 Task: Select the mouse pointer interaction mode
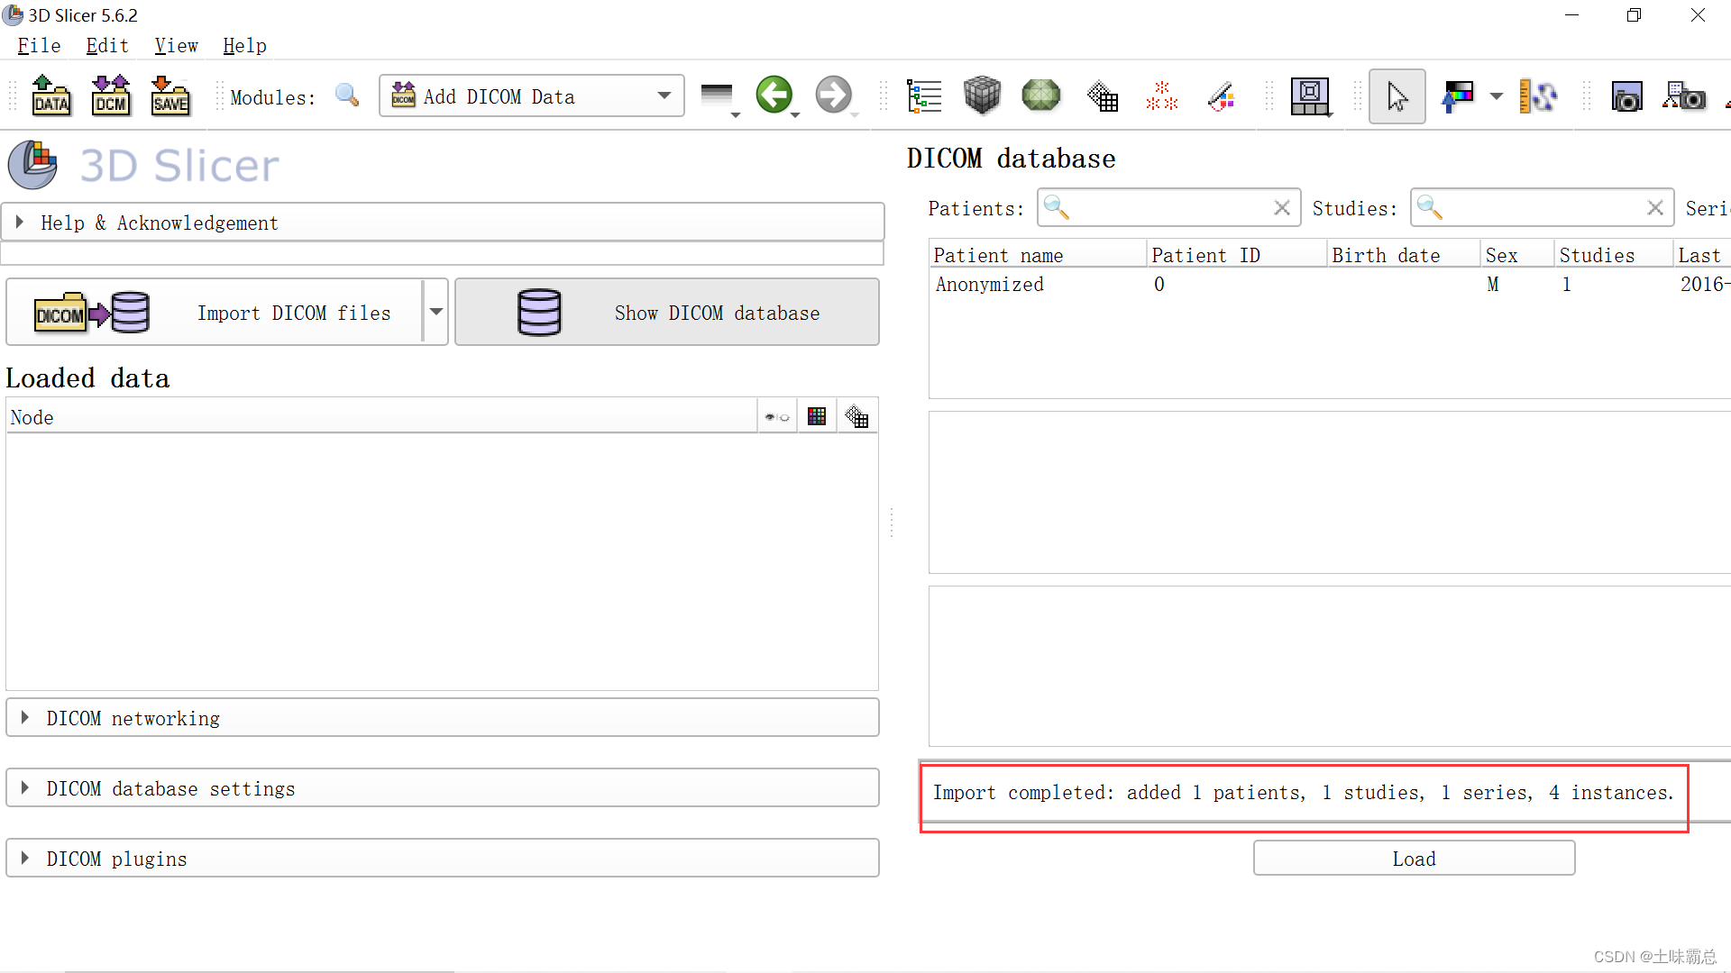coord(1397,96)
